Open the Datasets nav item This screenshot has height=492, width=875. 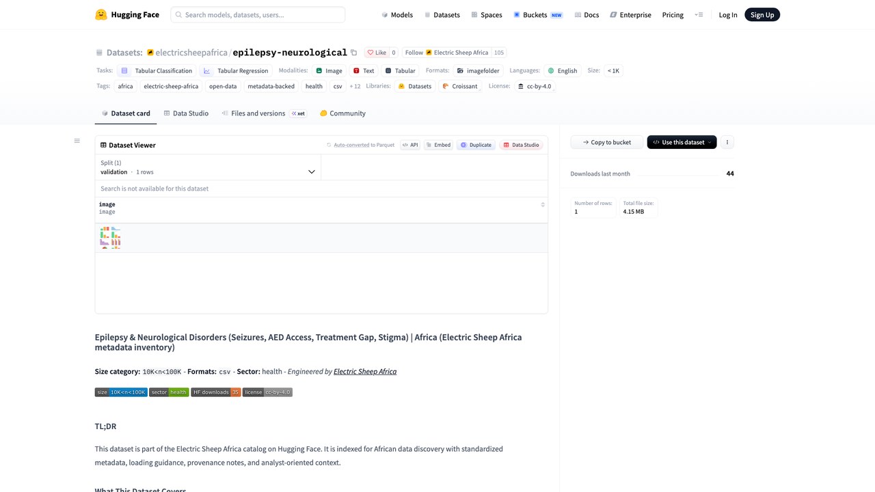[x=442, y=14]
